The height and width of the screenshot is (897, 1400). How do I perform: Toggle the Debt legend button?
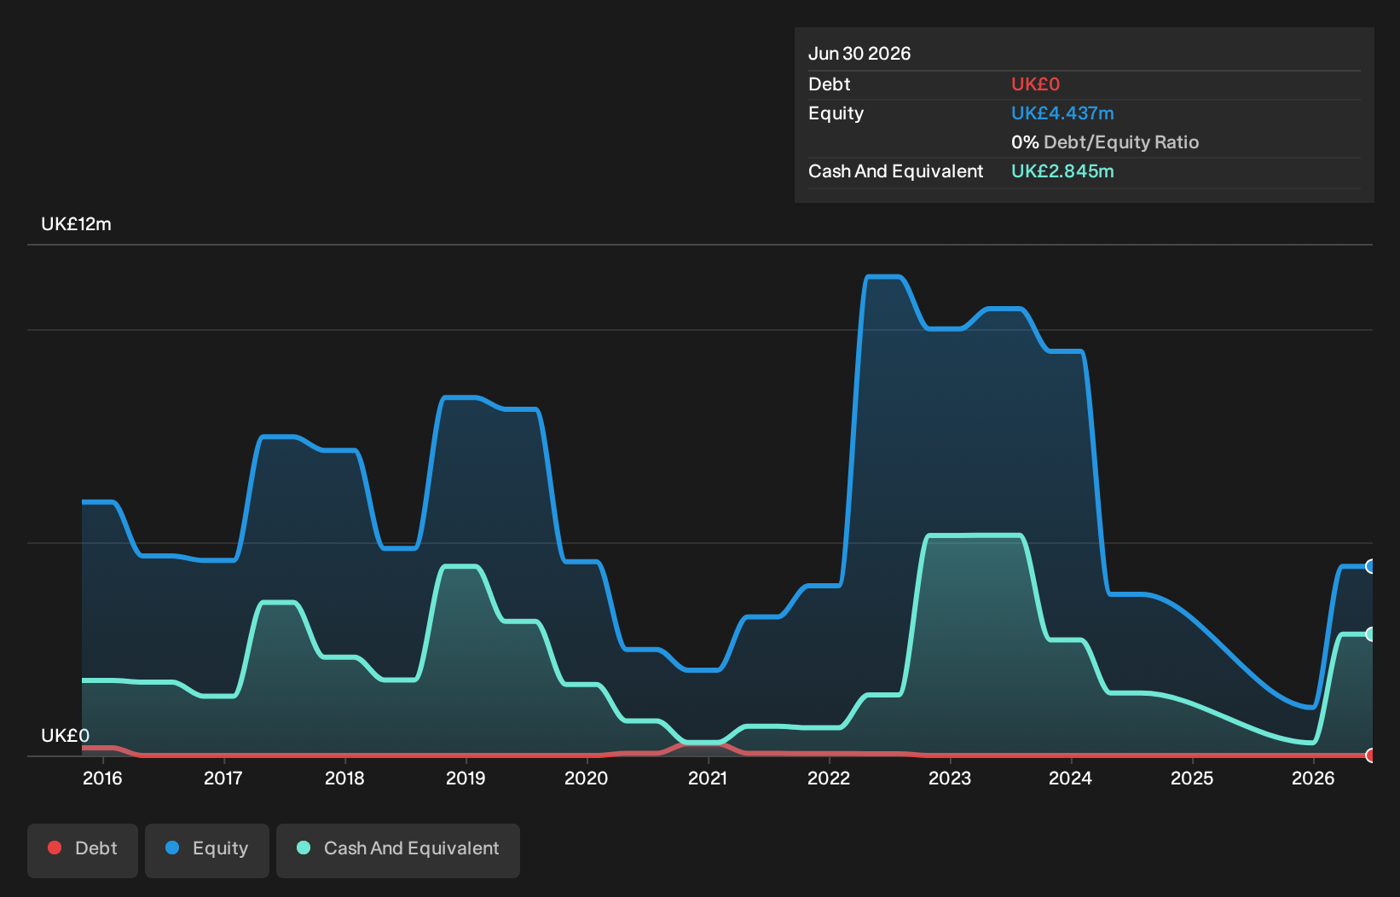83,850
